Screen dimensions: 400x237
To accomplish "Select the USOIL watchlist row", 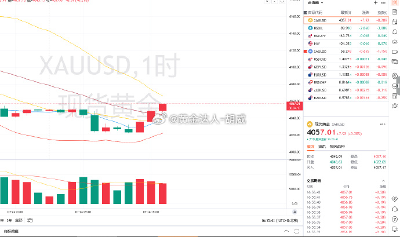I will click(x=346, y=28).
